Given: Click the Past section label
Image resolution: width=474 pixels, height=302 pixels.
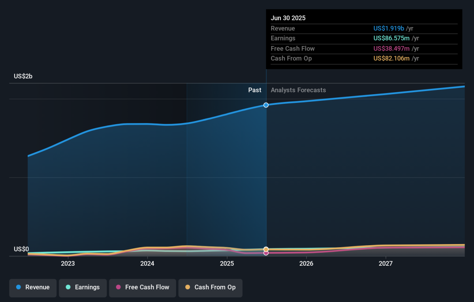Looking at the screenshot, I should point(255,90).
